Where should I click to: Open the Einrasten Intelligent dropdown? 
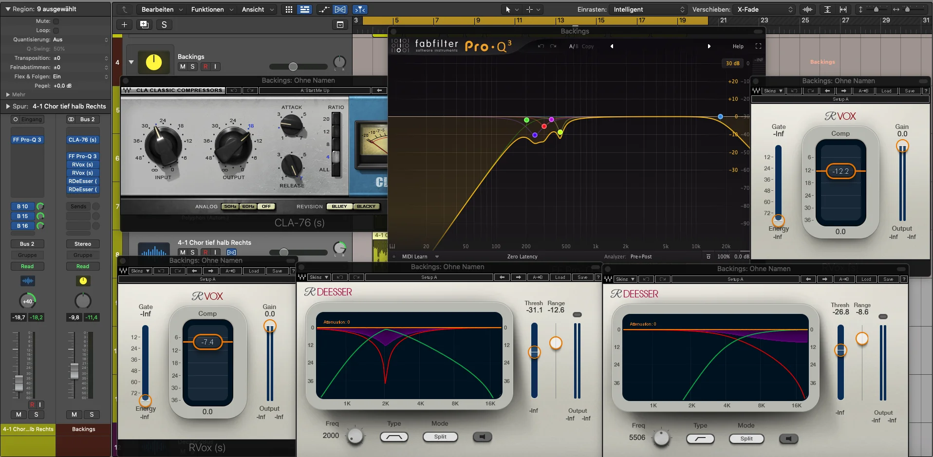(648, 9)
